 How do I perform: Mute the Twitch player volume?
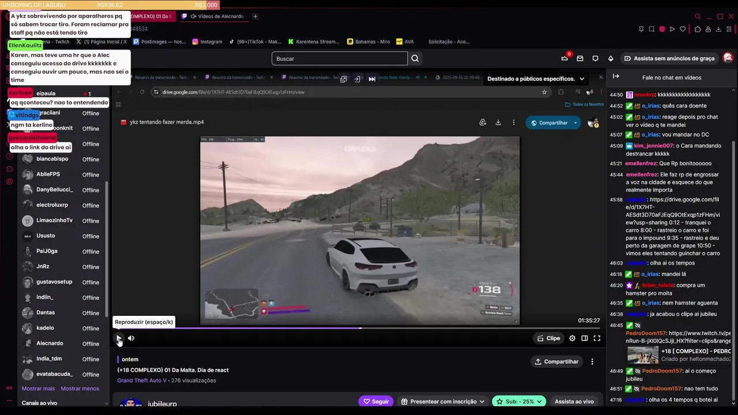pyautogui.click(x=131, y=338)
